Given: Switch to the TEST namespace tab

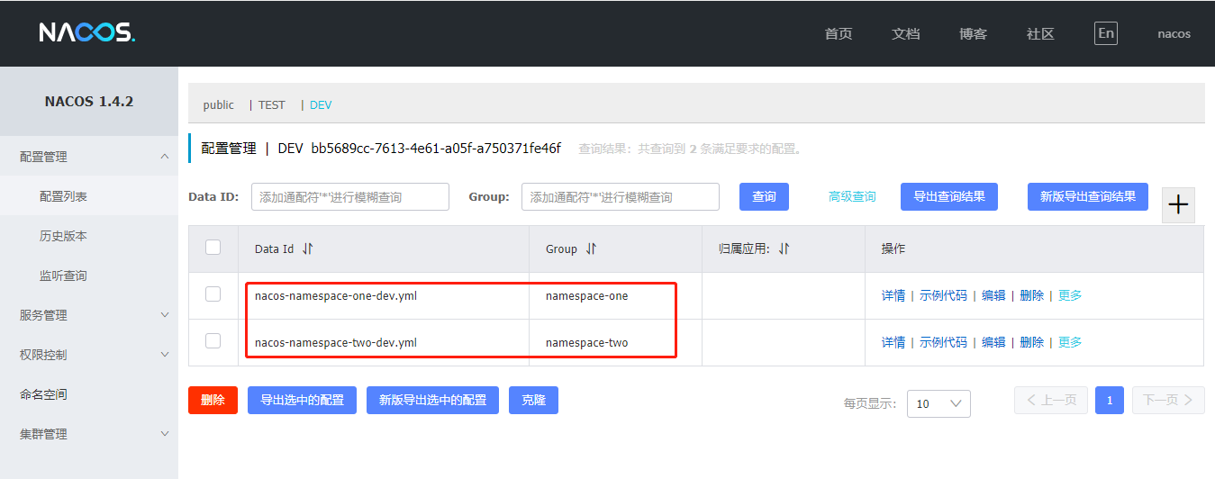Looking at the screenshot, I should 272,104.
